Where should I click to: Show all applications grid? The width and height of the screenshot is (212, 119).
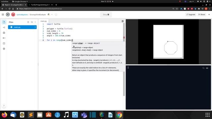208,115
